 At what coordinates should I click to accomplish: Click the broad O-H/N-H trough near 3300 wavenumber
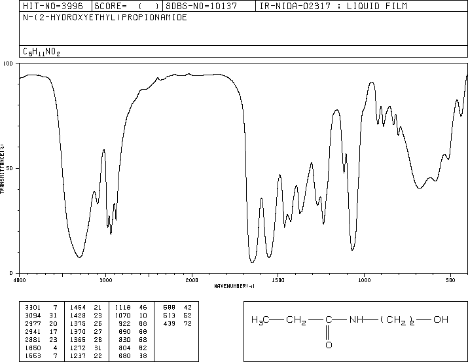point(79,256)
